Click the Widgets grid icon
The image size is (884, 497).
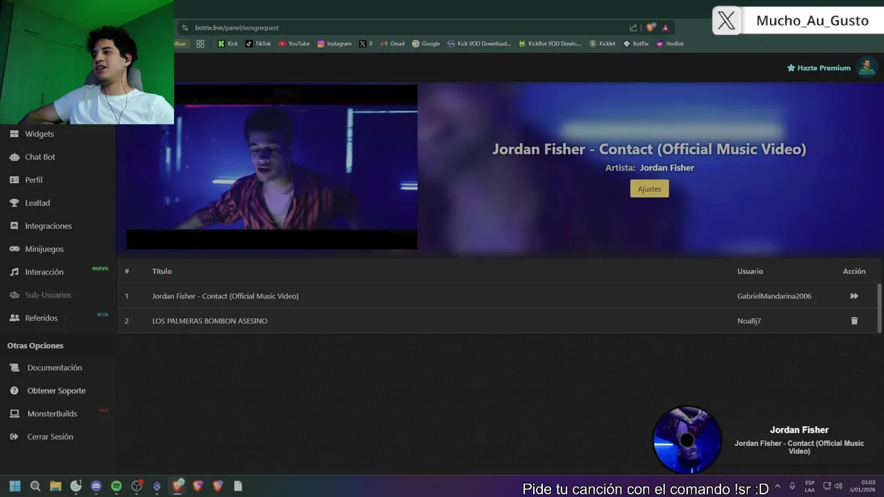point(14,134)
